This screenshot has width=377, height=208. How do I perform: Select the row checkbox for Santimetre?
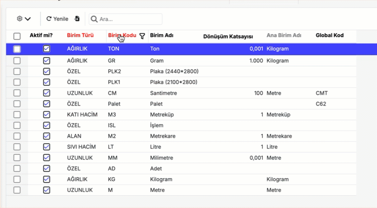coord(17,93)
